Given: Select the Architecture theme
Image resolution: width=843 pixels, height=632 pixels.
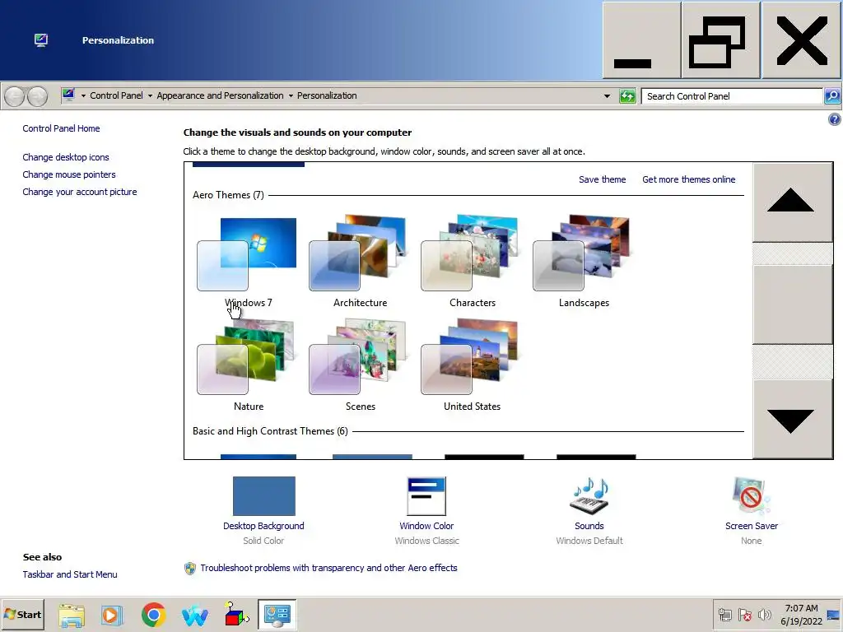Looking at the screenshot, I should [359, 263].
